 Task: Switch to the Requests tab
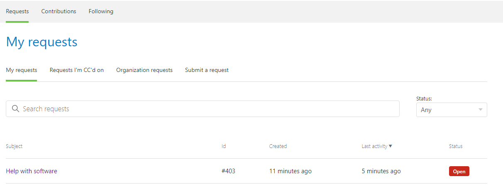point(17,11)
